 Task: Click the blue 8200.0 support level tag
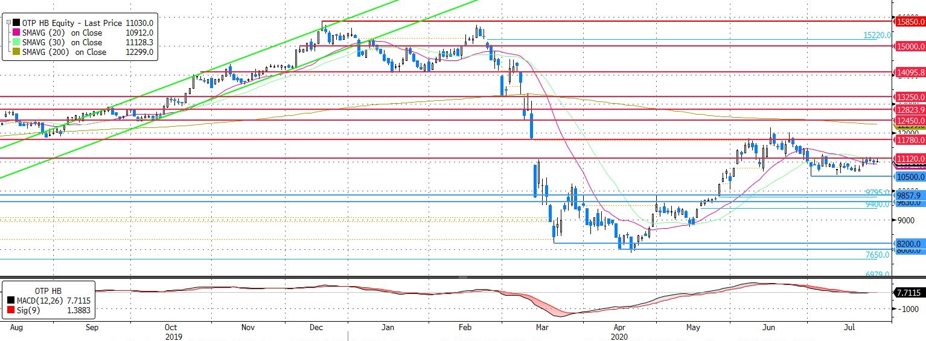click(x=910, y=243)
